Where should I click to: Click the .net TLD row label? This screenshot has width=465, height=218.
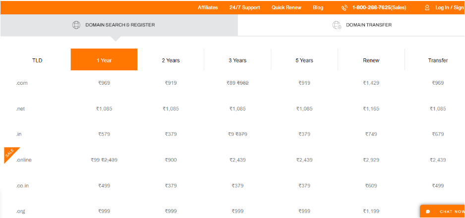[20, 109]
